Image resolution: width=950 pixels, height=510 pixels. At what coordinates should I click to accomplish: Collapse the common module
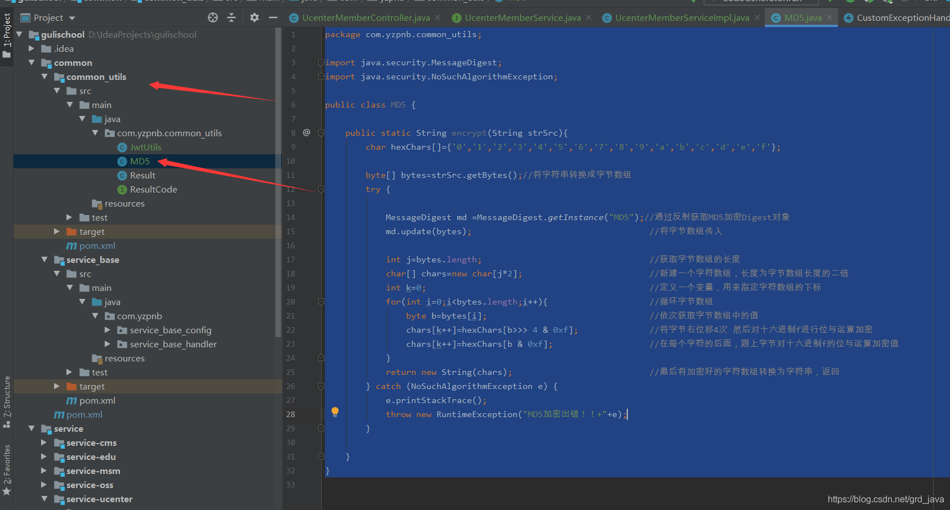pos(32,62)
